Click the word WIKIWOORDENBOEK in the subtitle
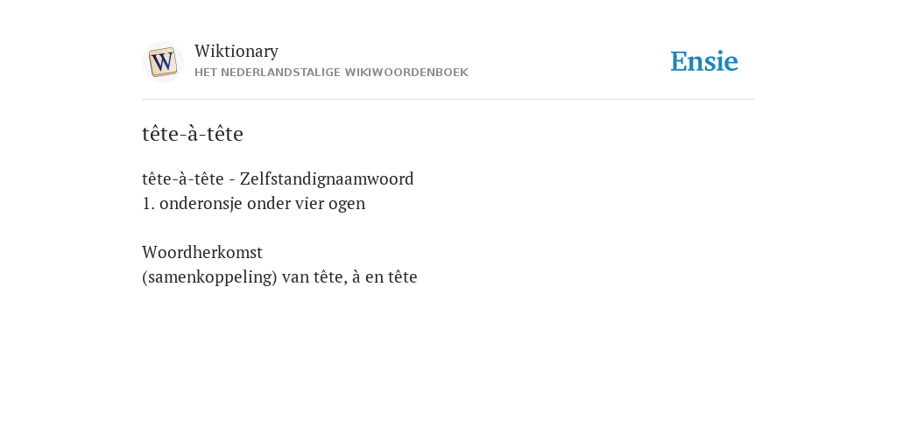 point(406,73)
